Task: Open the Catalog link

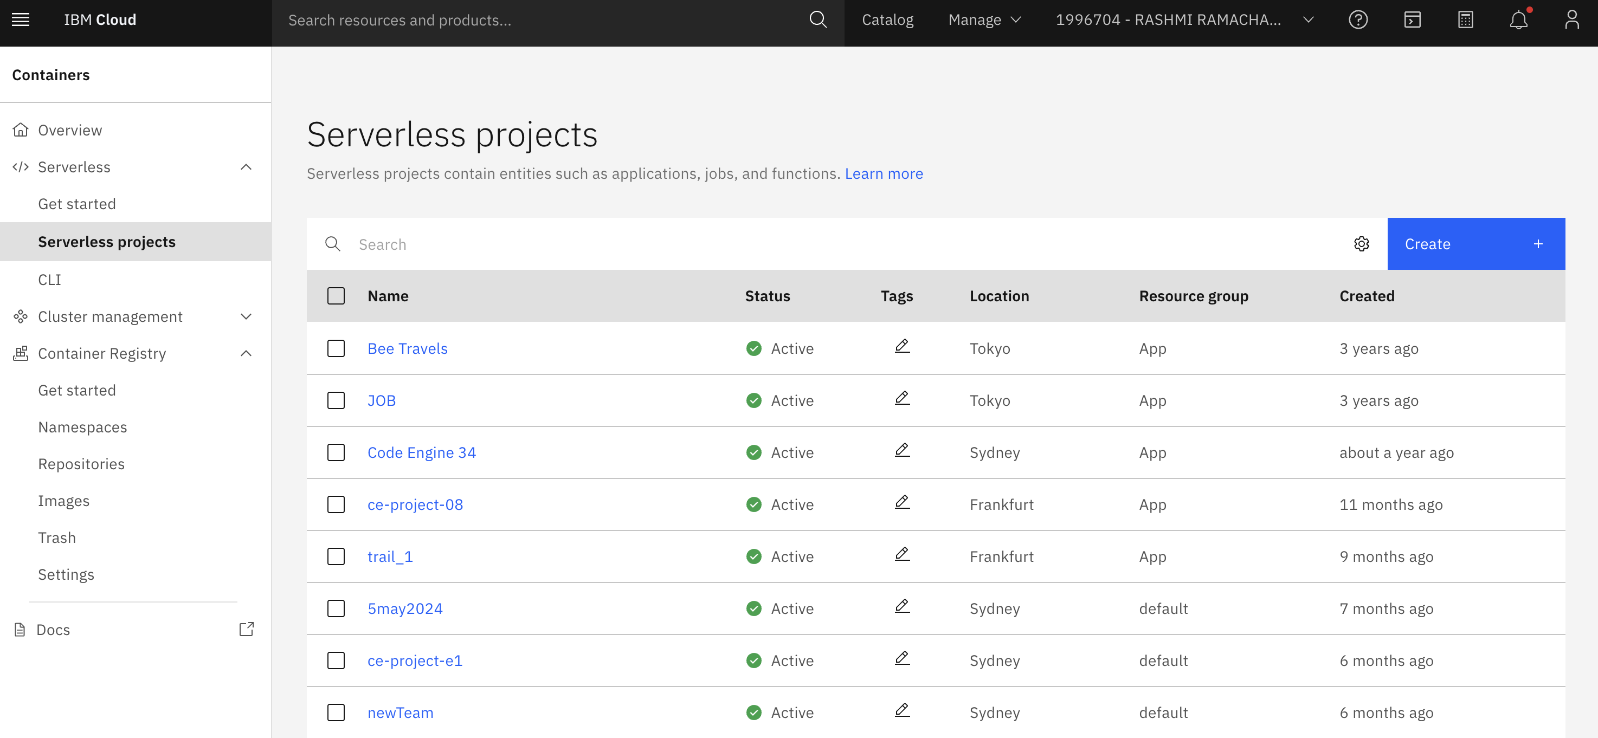Action: click(x=888, y=20)
